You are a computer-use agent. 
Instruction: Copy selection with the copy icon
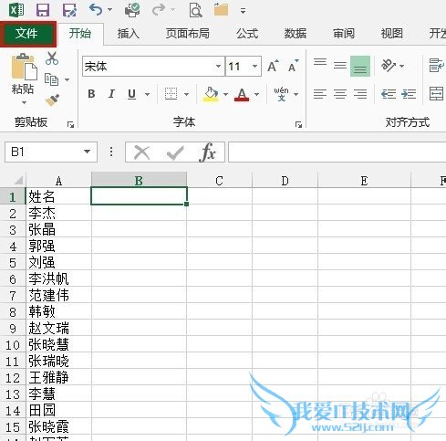[52, 79]
